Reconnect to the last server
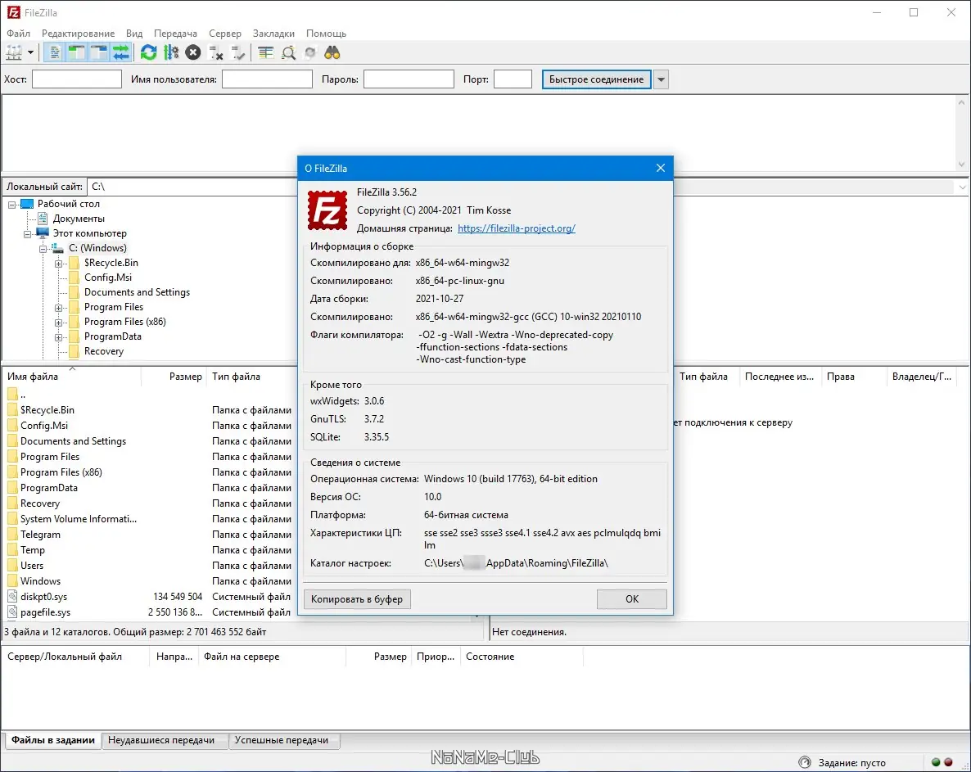 coord(237,52)
